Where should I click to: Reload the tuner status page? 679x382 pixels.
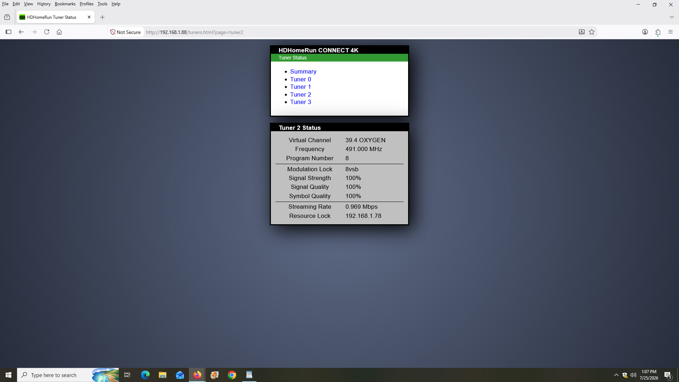point(47,32)
